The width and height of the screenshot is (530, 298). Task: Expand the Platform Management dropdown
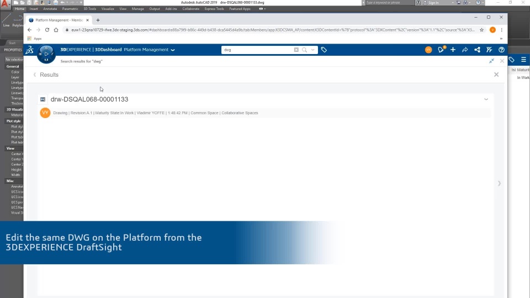(x=173, y=50)
